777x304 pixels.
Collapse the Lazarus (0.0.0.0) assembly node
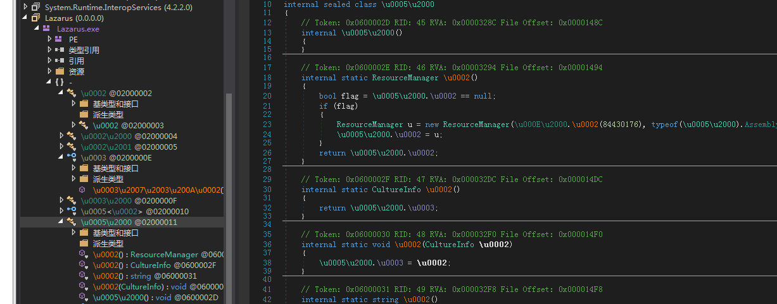25,18
